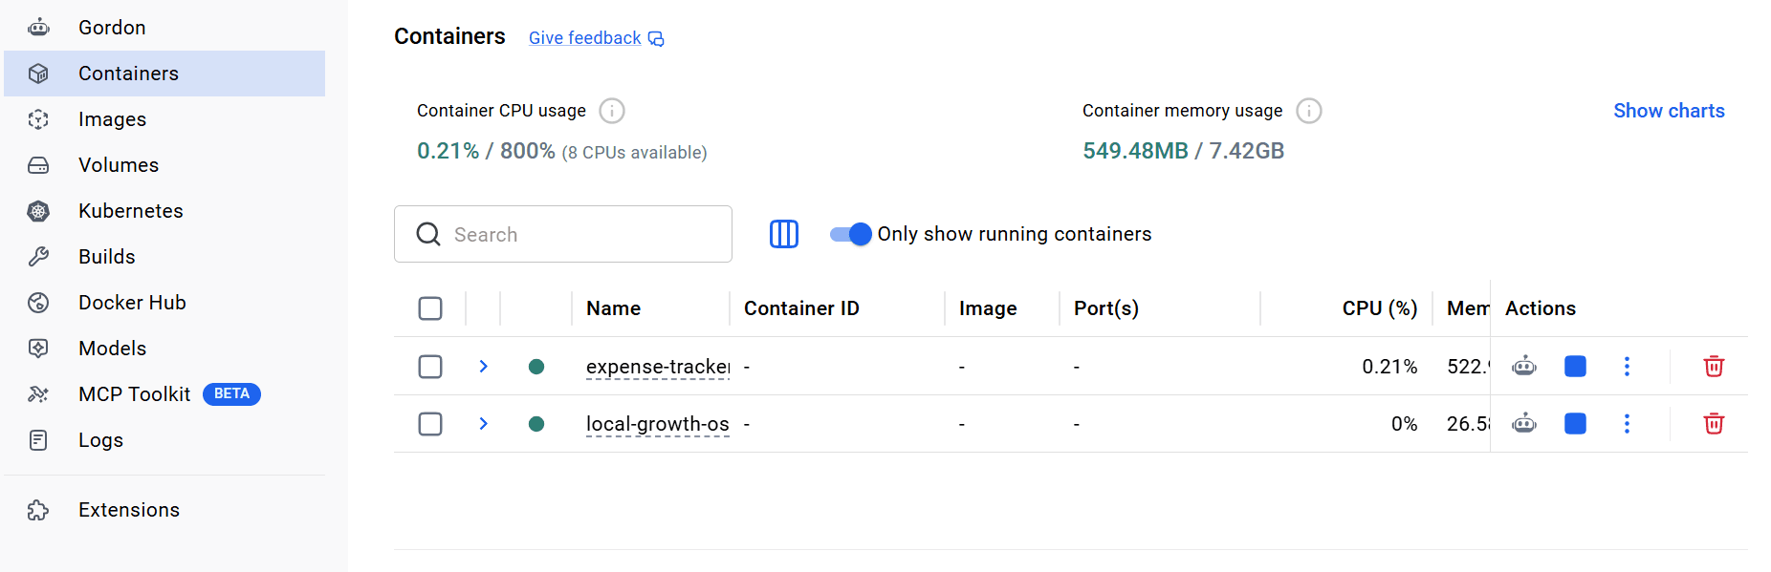Click the feedback chat icon
This screenshot has width=1771, height=572.
656,39
